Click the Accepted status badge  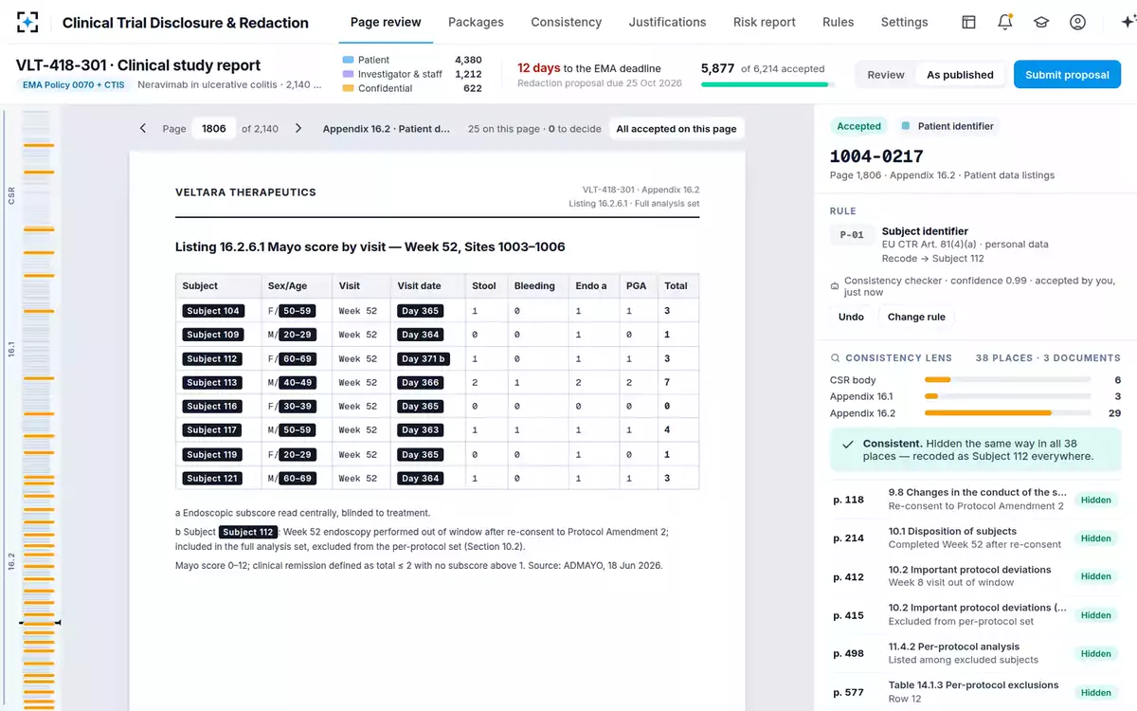tap(858, 126)
